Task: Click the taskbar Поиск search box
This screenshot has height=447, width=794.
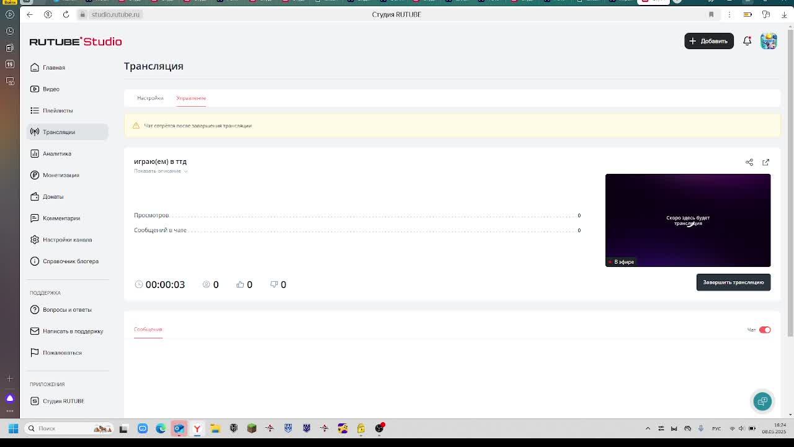Action: [x=69, y=428]
